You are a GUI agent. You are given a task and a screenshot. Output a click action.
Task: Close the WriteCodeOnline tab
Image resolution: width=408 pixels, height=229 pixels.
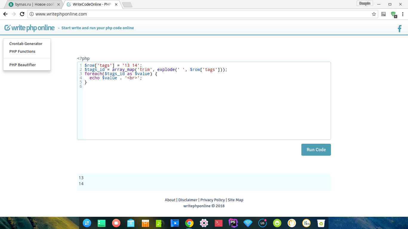[116, 4]
